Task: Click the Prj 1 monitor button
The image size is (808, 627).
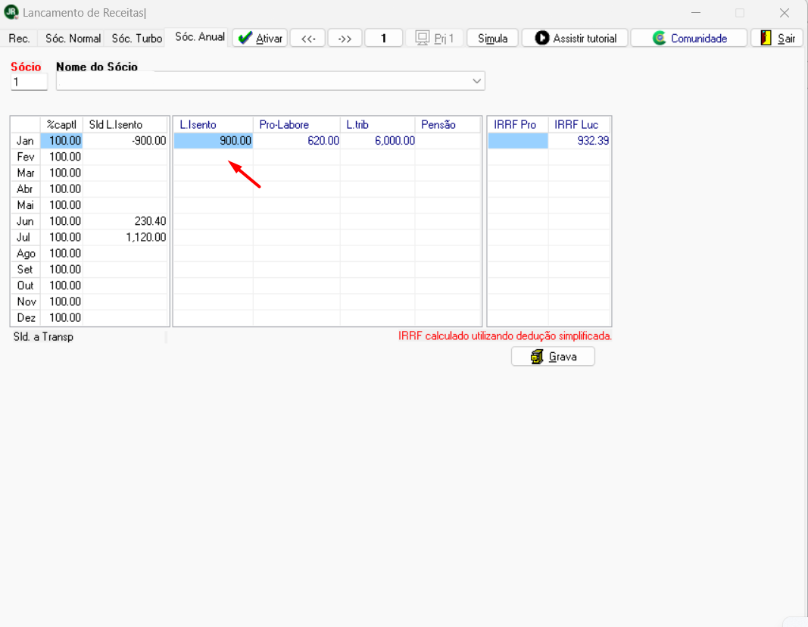Action: (x=435, y=38)
